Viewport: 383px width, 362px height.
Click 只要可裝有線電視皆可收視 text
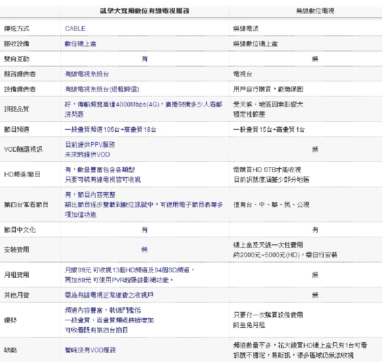click(102, 180)
